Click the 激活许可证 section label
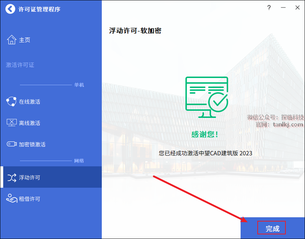305x239 pixels. (20, 65)
